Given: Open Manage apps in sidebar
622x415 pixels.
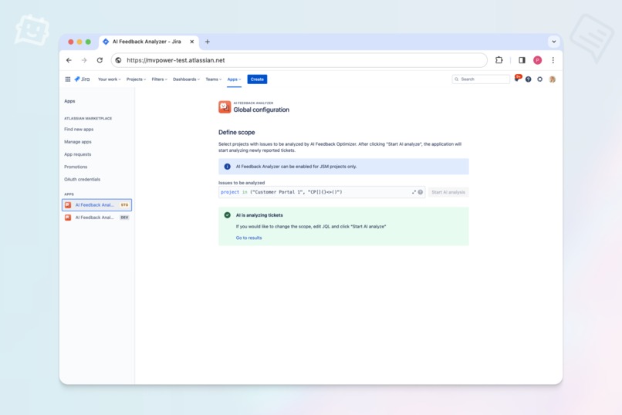Looking at the screenshot, I should 78,142.
